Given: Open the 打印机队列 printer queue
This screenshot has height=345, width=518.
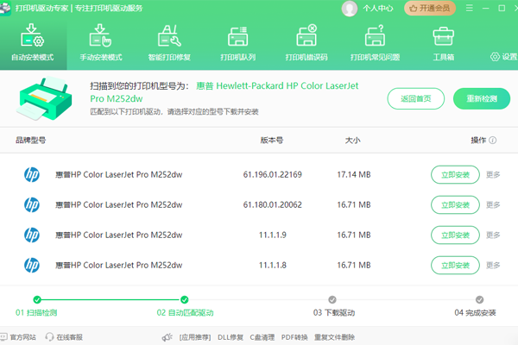Looking at the screenshot, I should [x=237, y=43].
